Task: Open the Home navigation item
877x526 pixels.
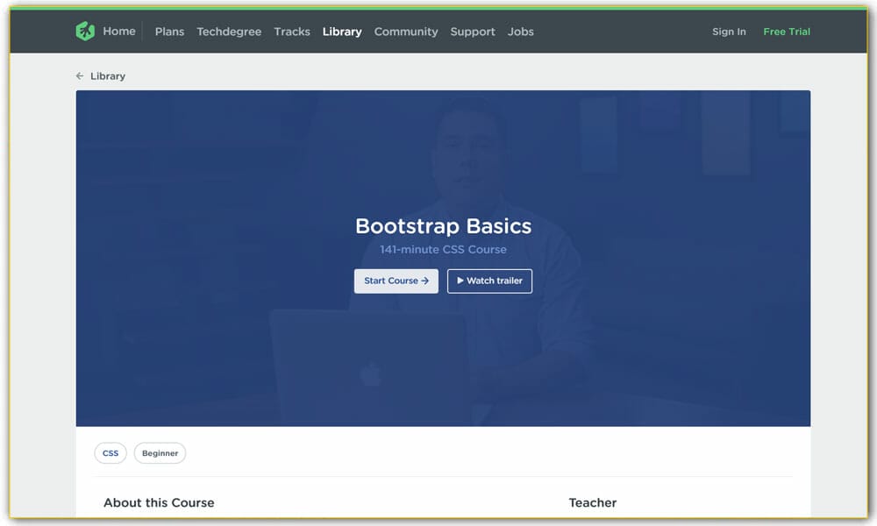Action: click(x=119, y=31)
